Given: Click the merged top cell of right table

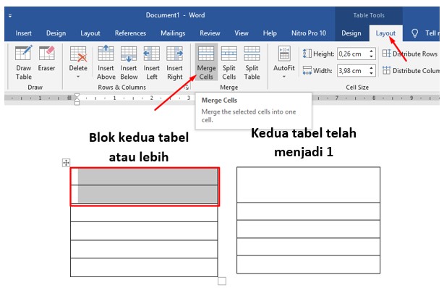Looking at the screenshot, I should point(308,185).
